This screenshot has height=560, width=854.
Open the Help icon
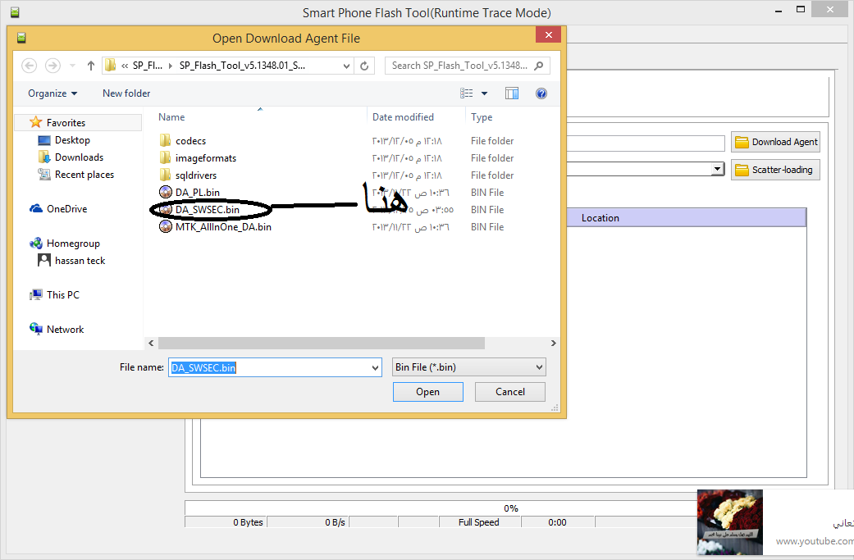[x=541, y=93]
